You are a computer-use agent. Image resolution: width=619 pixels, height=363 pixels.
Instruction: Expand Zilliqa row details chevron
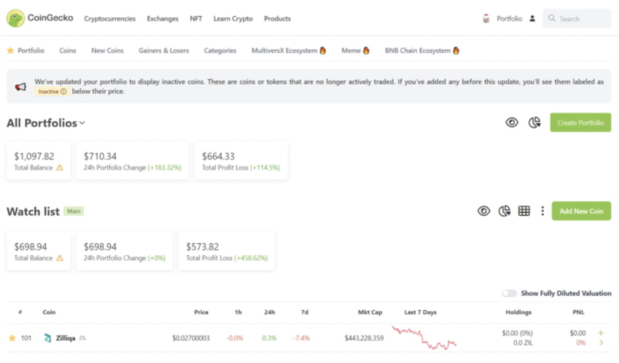point(601,343)
